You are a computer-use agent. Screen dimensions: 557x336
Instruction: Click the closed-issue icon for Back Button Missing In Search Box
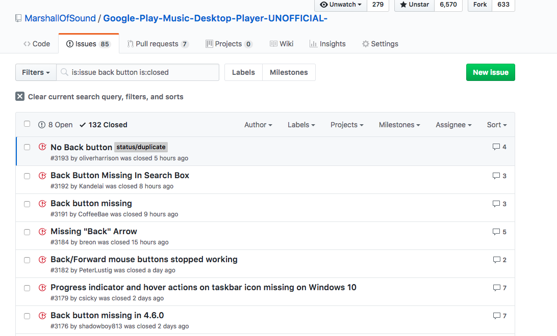point(43,176)
